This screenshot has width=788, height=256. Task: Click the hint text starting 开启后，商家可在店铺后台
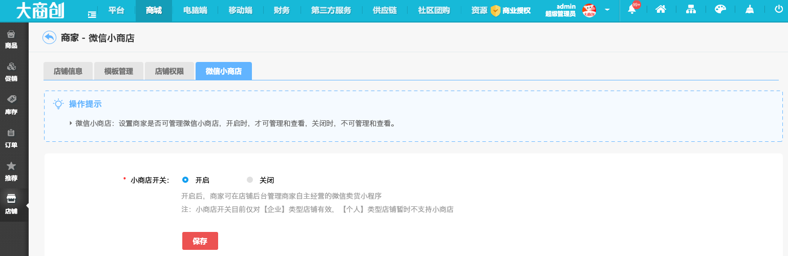pyautogui.click(x=282, y=196)
